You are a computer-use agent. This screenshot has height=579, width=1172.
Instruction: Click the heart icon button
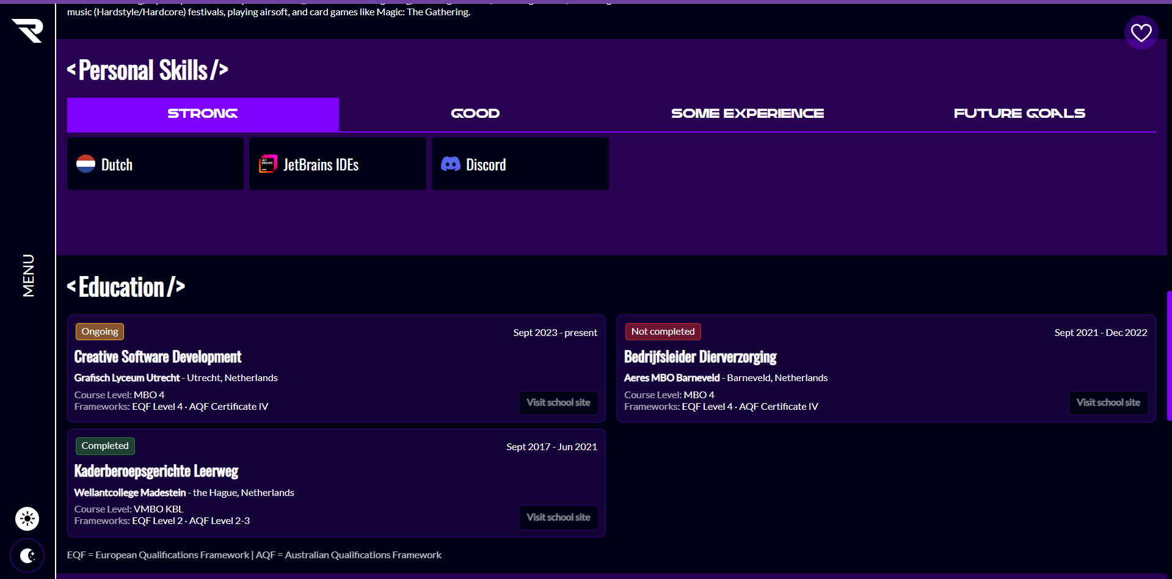pyautogui.click(x=1141, y=32)
